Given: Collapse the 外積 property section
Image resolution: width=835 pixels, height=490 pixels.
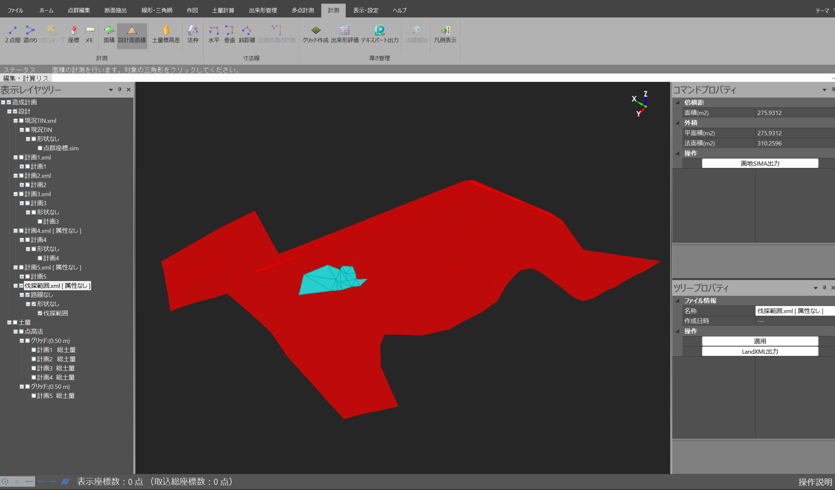Looking at the screenshot, I should [x=678, y=123].
